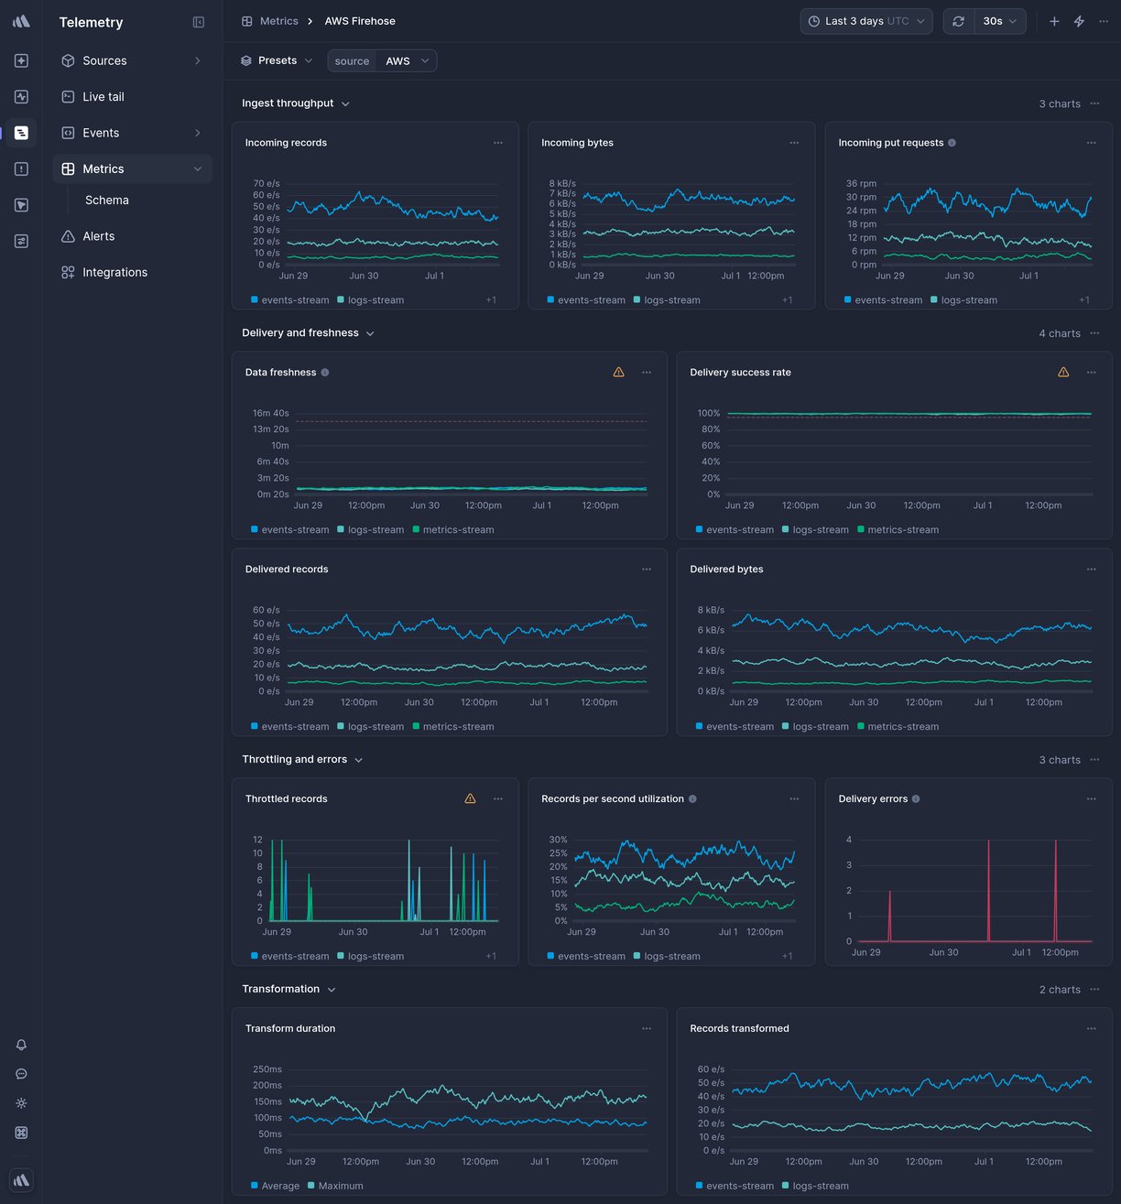Collapse the Telemetry sidebar panel
The width and height of the screenshot is (1121, 1204).
click(x=199, y=22)
